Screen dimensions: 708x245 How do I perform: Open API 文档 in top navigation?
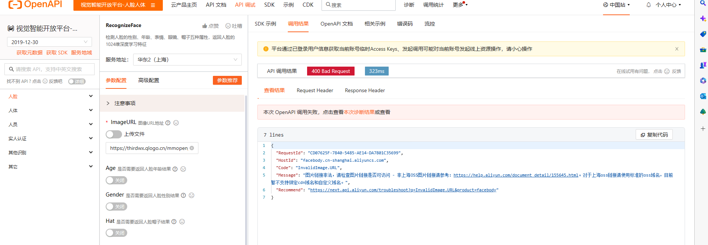pyautogui.click(x=216, y=5)
